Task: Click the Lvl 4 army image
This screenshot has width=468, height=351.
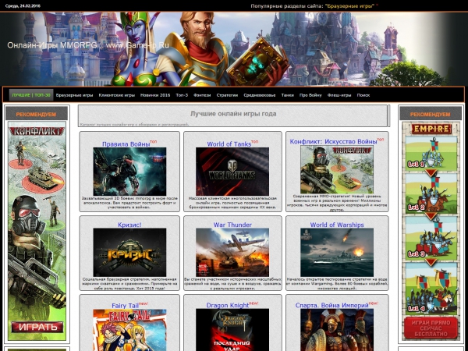Action: pos(431,289)
